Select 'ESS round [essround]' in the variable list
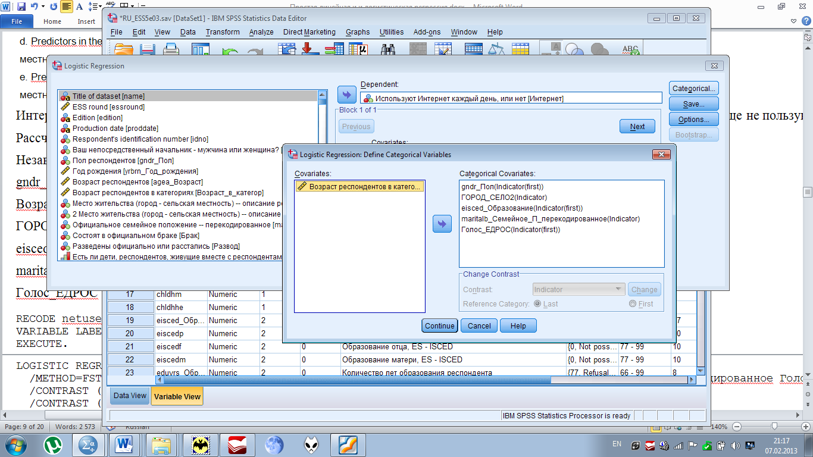The height and width of the screenshot is (457, 813). pos(109,107)
